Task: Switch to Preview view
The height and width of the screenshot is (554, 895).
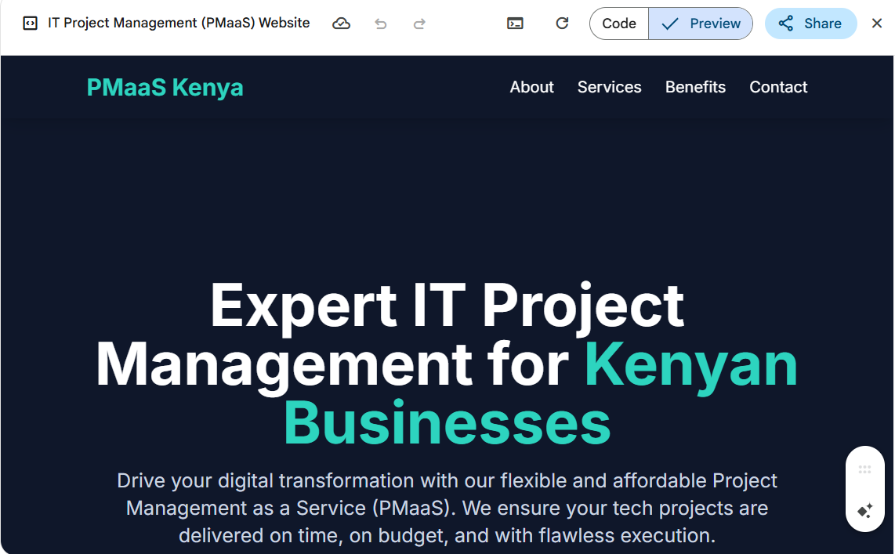Action: [701, 24]
